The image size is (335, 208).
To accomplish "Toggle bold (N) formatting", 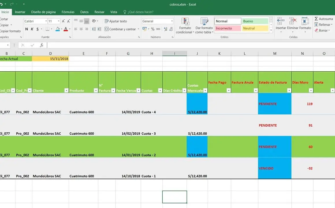I will click(27, 29).
